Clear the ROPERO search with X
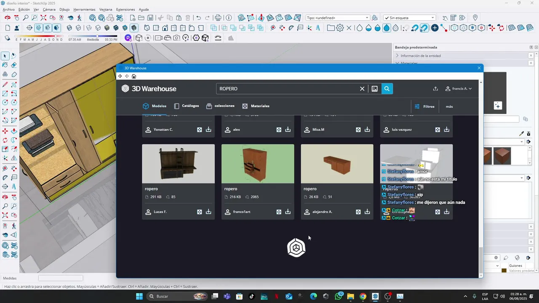This screenshot has height=303, width=539. click(x=362, y=89)
